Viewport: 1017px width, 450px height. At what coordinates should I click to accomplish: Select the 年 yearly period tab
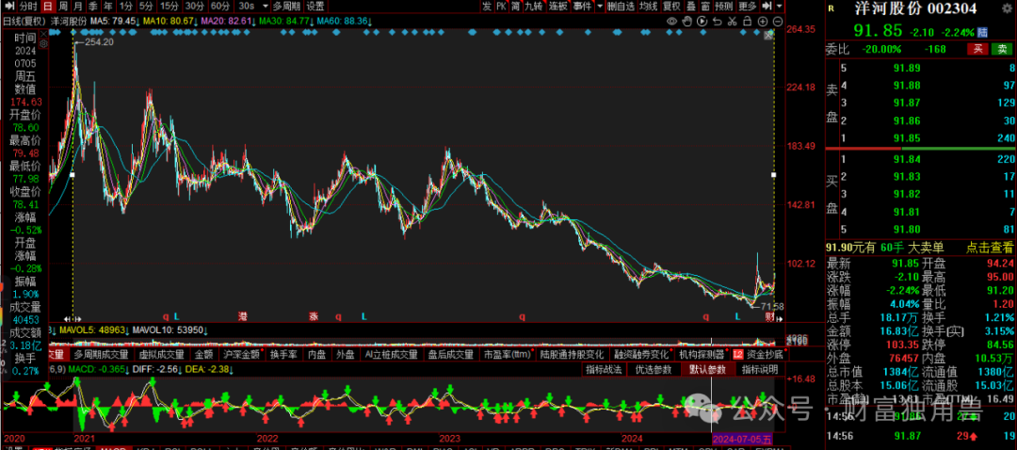tap(107, 6)
